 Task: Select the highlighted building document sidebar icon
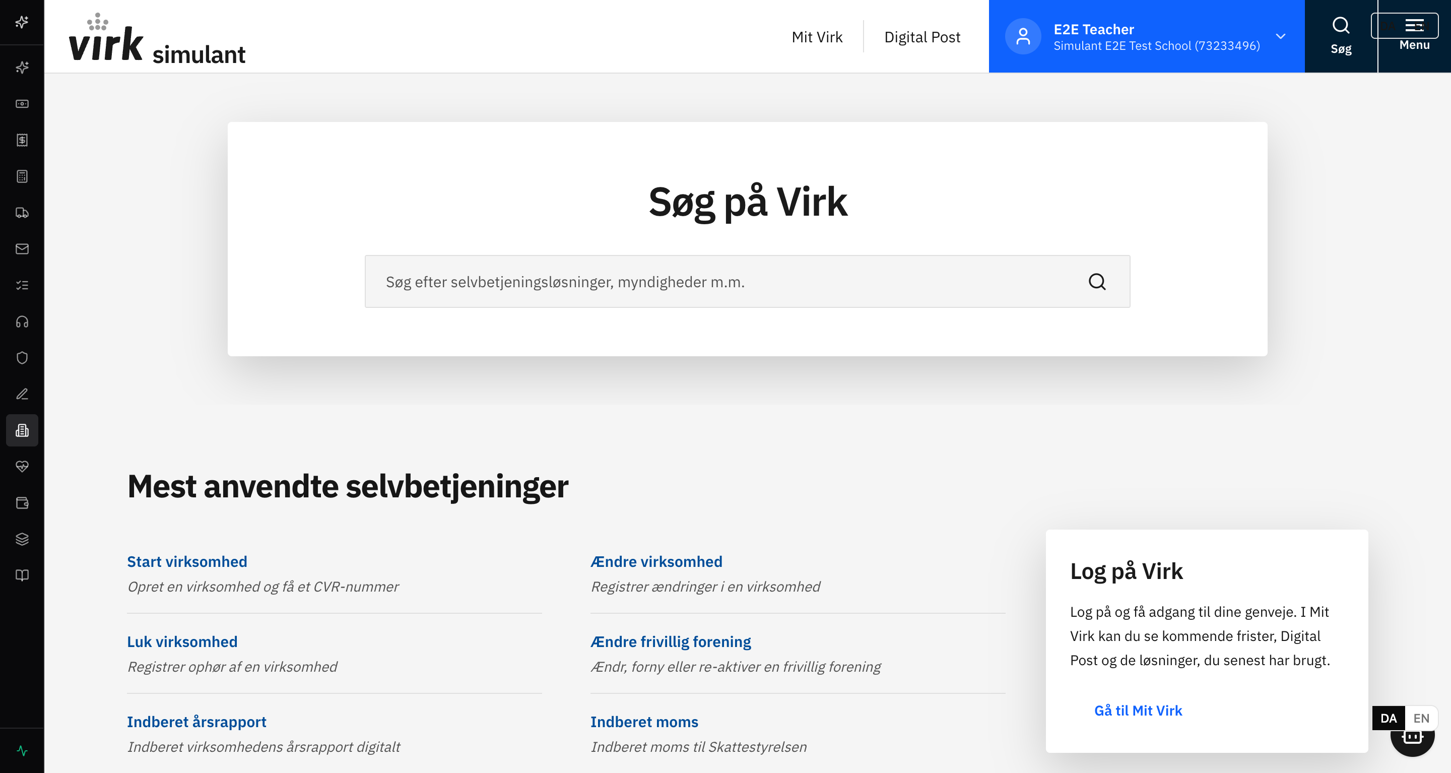tap(22, 430)
